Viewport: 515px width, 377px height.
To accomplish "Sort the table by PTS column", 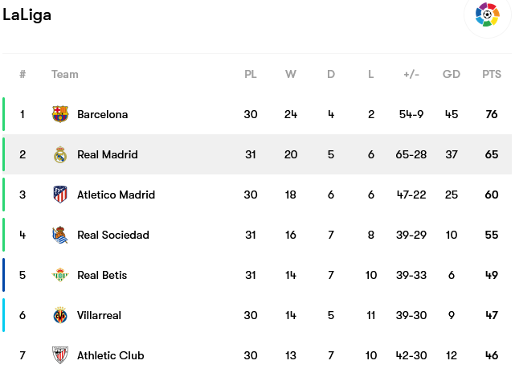I will (x=492, y=74).
